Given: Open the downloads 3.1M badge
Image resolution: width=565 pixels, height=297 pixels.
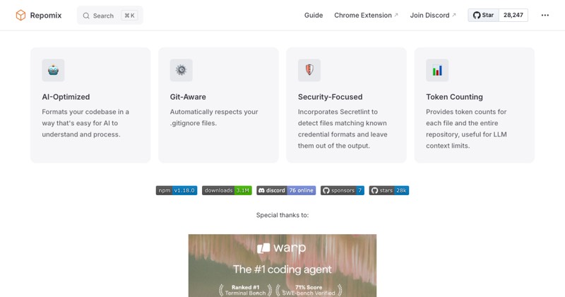Looking at the screenshot, I should pyautogui.click(x=227, y=190).
